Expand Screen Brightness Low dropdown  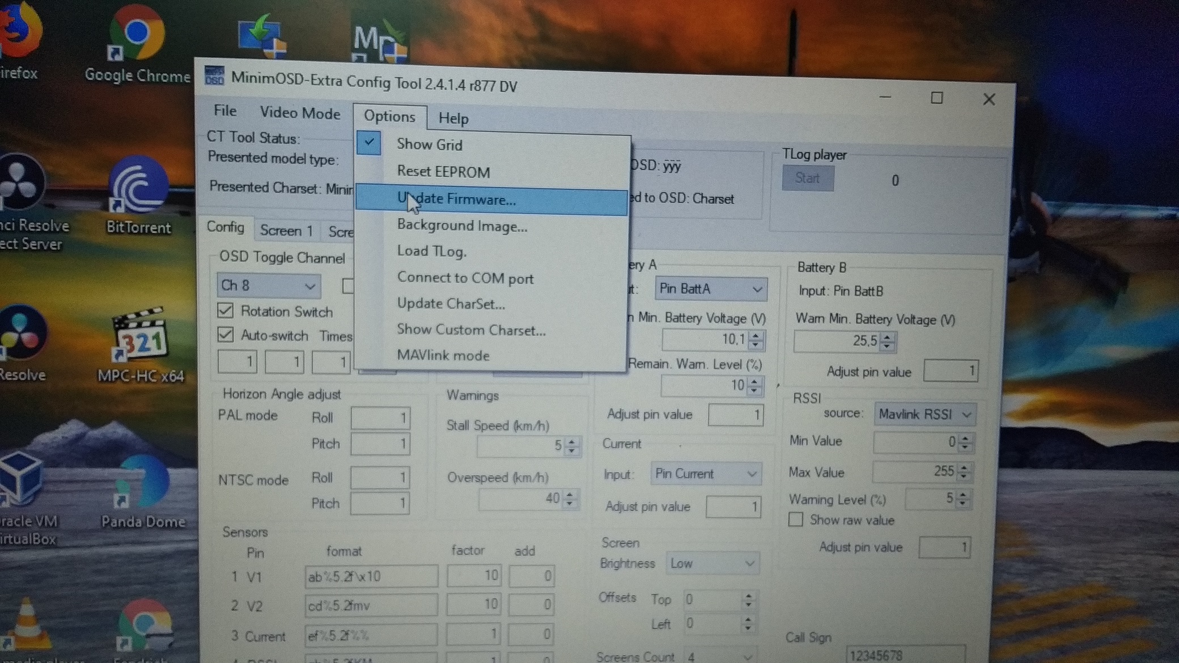pos(749,564)
